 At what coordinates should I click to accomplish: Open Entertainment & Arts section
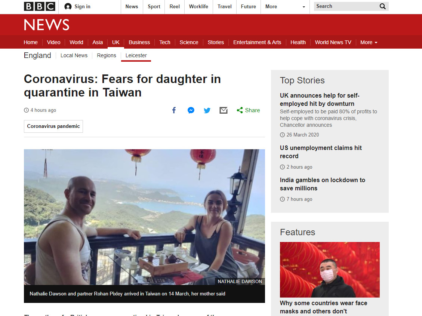(257, 42)
